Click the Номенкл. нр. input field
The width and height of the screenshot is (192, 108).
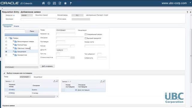tap(66, 34)
